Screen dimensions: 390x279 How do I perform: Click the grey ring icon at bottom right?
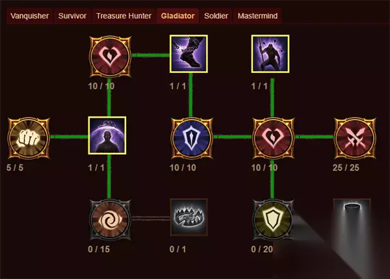[352, 217]
